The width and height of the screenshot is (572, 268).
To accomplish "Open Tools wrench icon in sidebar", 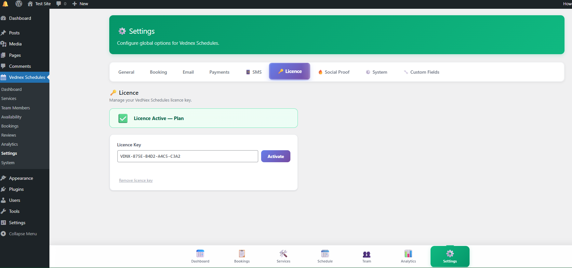I will point(3,211).
